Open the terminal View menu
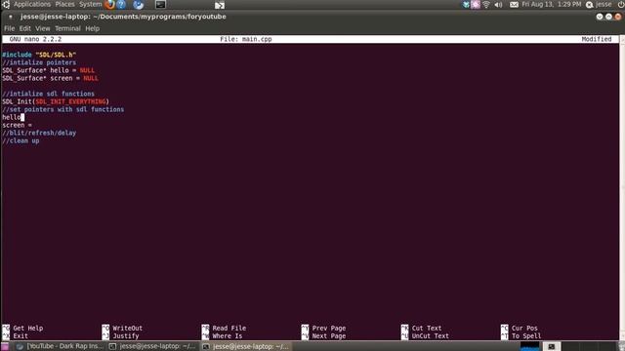 point(43,28)
